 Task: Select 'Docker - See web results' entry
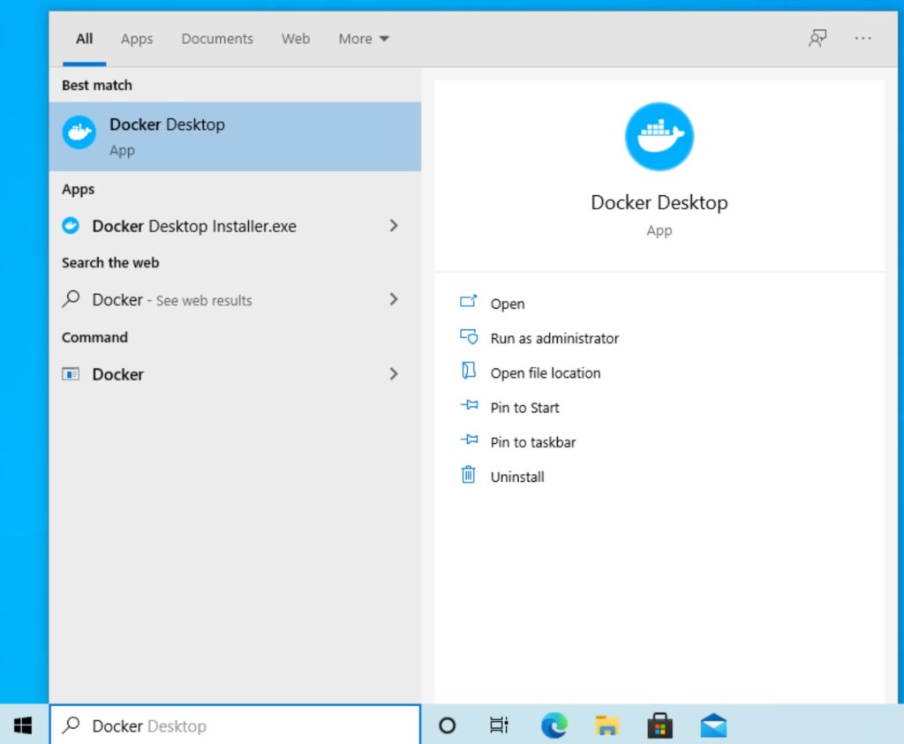click(172, 300)
